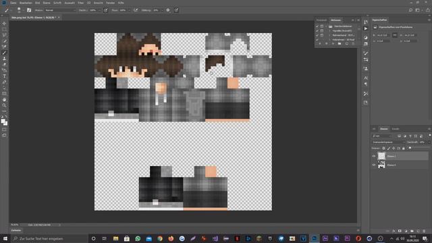The width and height of the screenshot is (432, 243).
Task: Select layer Ebene 0
Action: 400,165
